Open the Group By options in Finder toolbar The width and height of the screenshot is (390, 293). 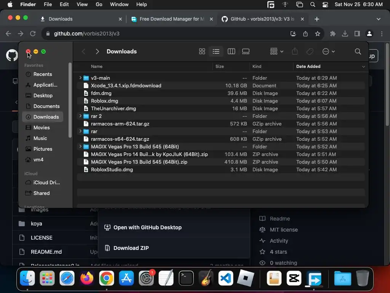[x=277, y=52]
